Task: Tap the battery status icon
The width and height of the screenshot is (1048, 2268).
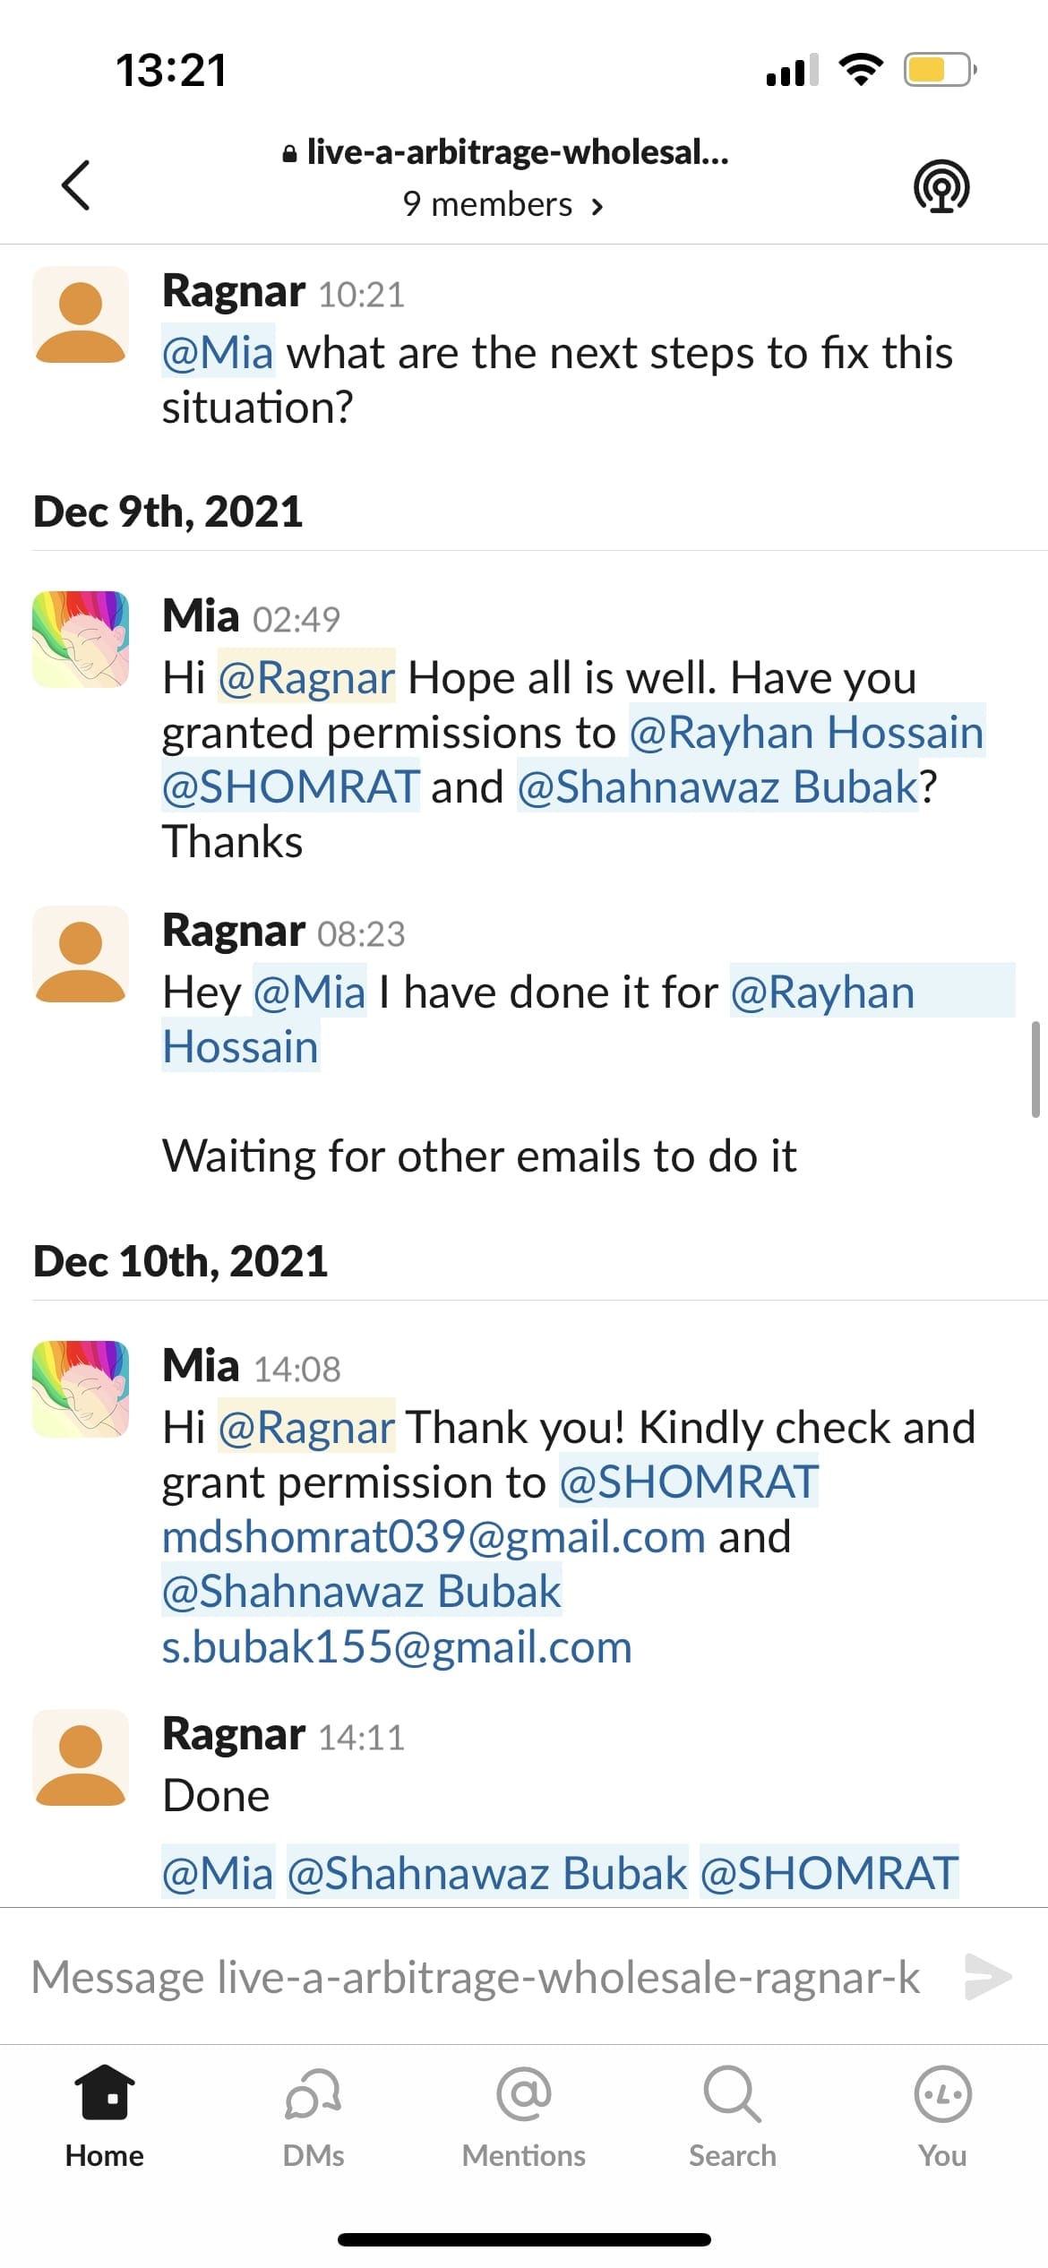Action: coord(940,70)
